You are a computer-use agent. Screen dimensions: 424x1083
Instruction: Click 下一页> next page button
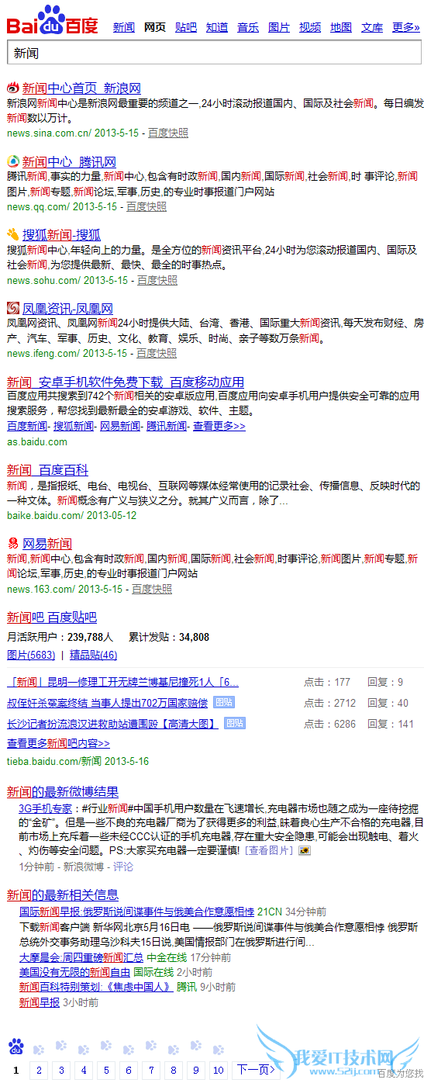tap(256, 1071)
